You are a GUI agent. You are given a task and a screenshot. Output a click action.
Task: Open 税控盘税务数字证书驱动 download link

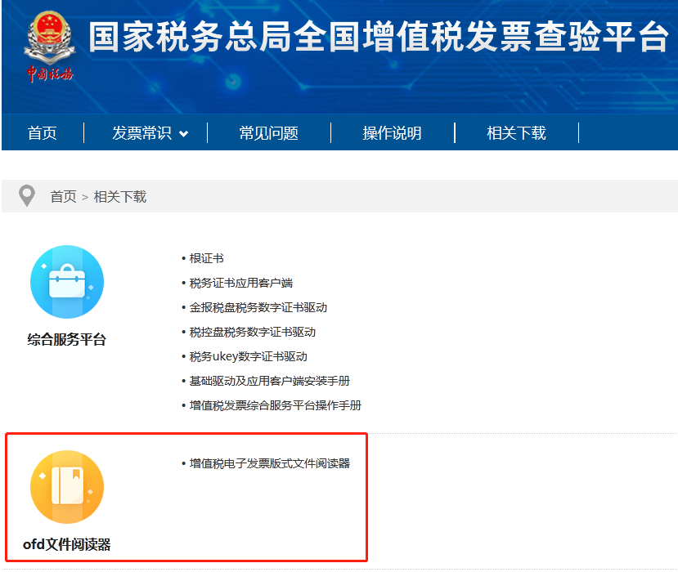tap(253, 333)
